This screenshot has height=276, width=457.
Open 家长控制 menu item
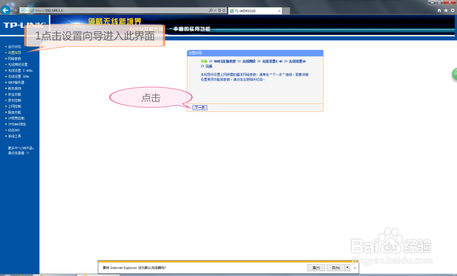[14, 100]
